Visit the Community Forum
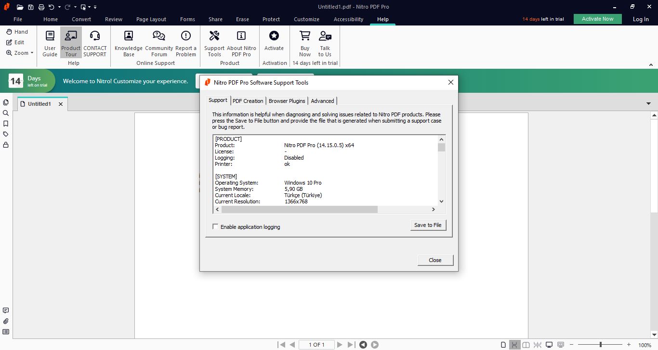The width and height of the screenshot is (658, 350). click(x=159, y=43)
